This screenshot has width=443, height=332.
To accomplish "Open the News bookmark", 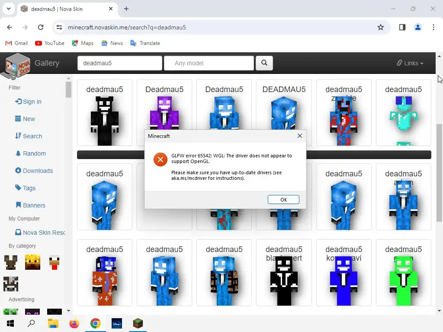I will coord(112,43).
